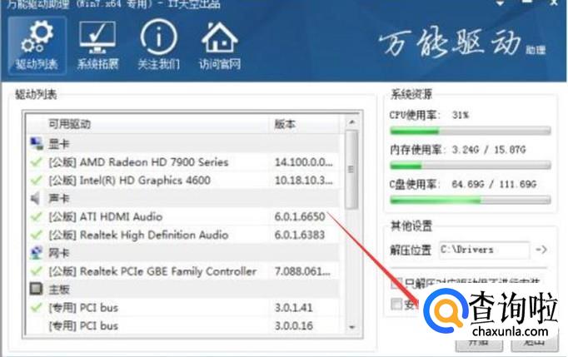Image resolution: width=568 pixels, height=357 pixels.
Task: Select version cell 6.0.1.6650
Action: 300,216
